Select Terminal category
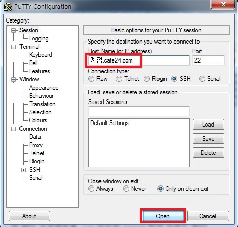The height and width of the screenshot is (227, 238). (x=30, y=47)
